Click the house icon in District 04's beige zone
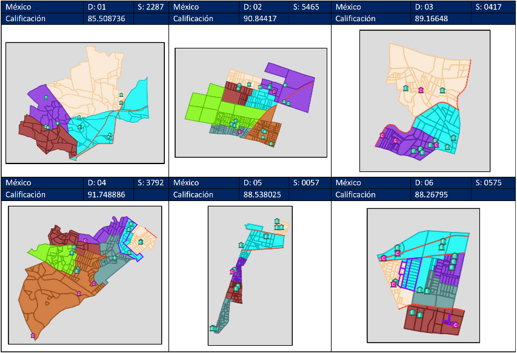 pos(141,242)
